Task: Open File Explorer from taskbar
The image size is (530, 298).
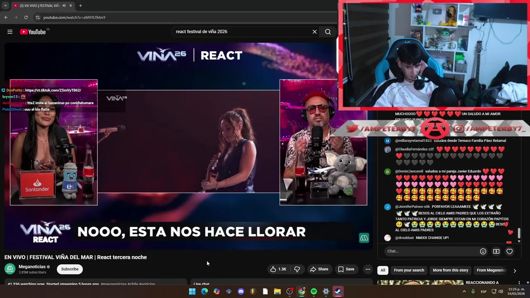Action: [x=277, y=292]
